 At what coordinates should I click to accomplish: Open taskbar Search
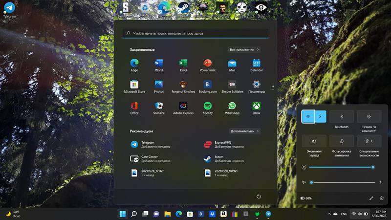[x=134, y=214]
